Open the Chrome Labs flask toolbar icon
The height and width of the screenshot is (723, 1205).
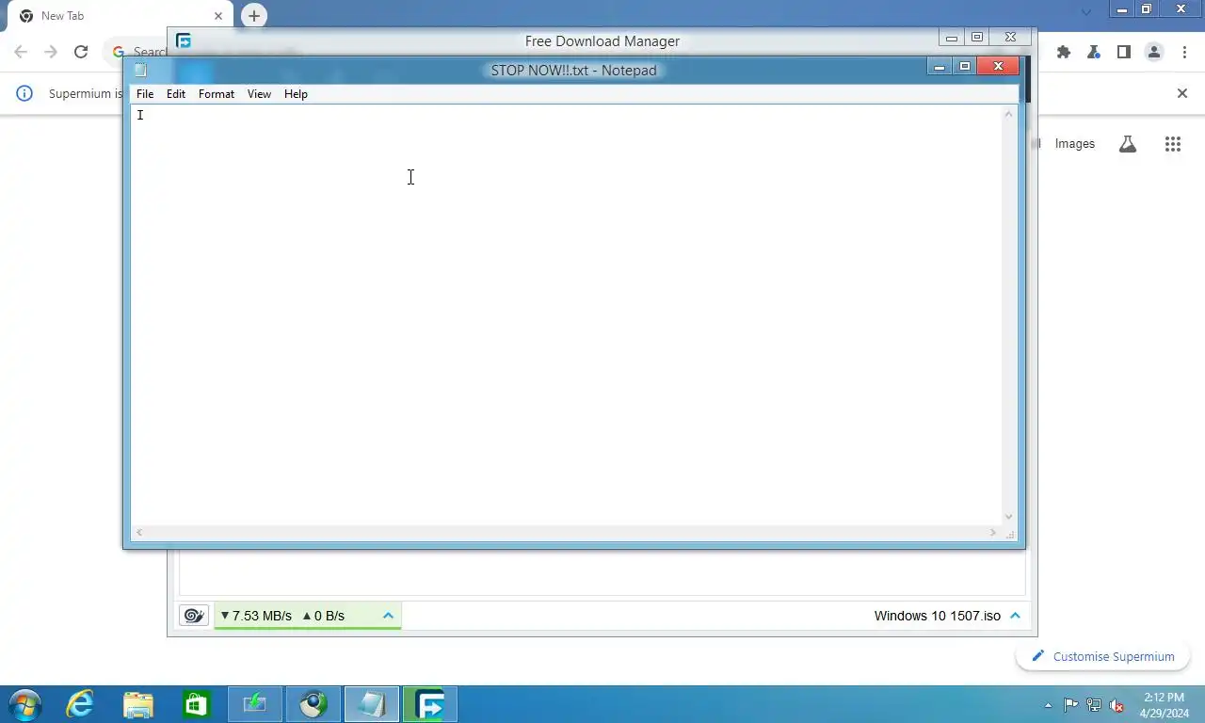tap(1094, 53)
